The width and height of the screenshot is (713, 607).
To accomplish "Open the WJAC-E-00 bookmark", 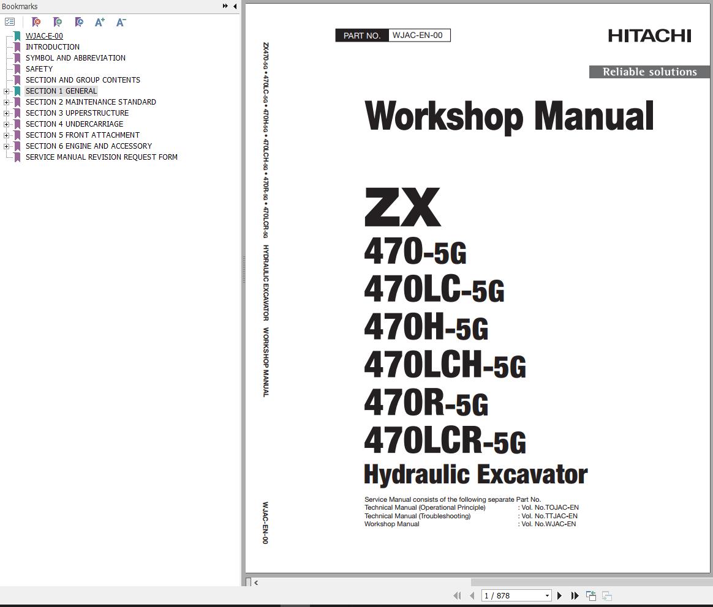I will coord(44,36).
